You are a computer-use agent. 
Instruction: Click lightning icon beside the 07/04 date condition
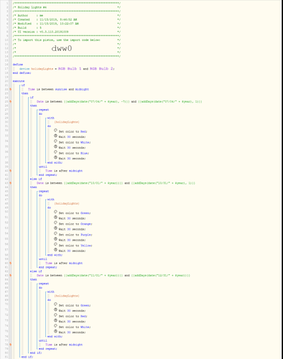[x=11, y=101]
